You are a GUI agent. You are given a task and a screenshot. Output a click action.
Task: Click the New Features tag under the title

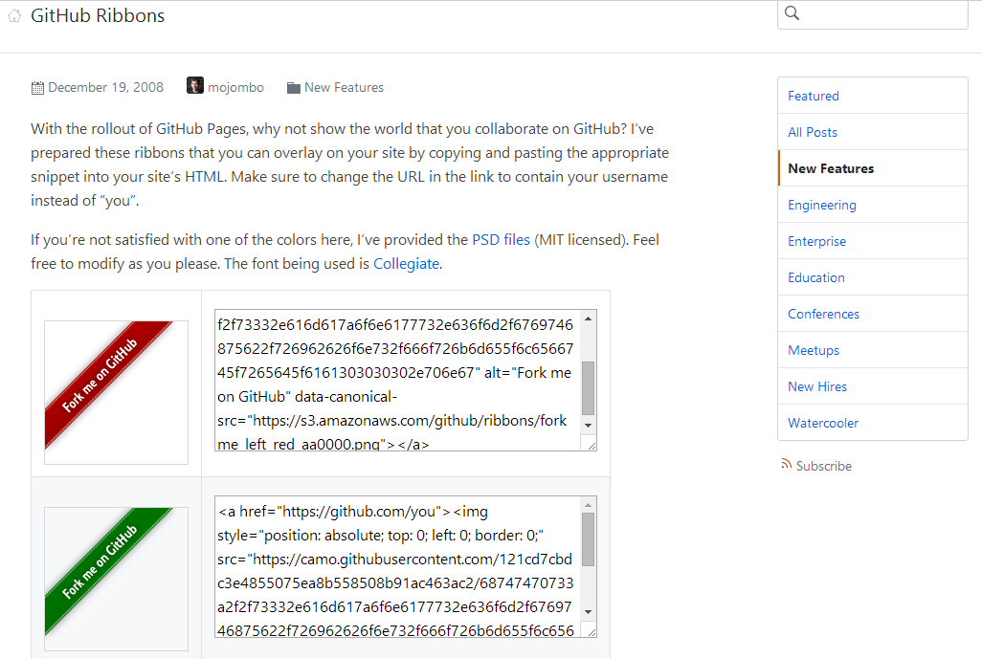click(344, 88)
